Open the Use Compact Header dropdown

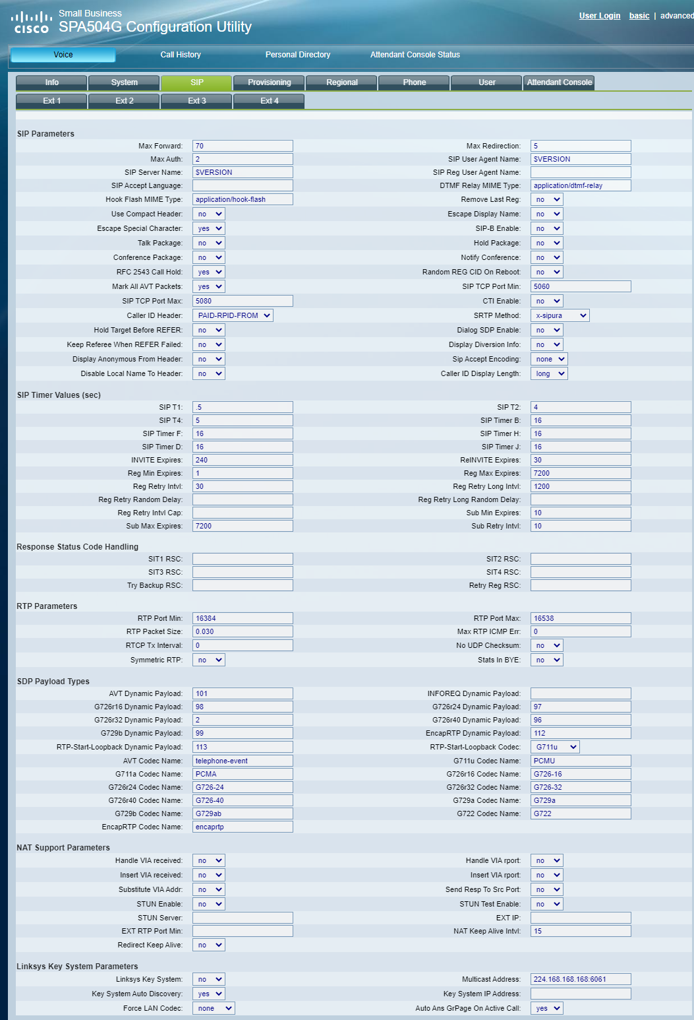point(209,214)
